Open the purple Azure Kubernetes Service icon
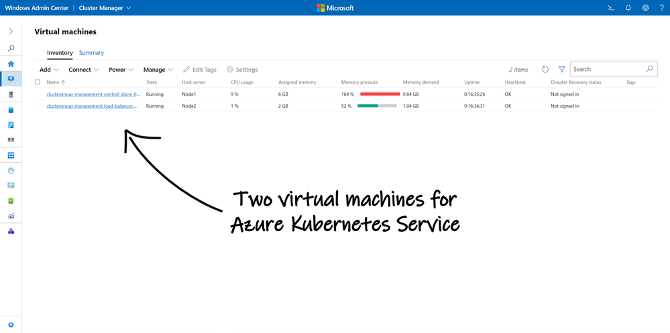Image resolution: width=670 pixels, height=333 pixels. tap(11, 231)
